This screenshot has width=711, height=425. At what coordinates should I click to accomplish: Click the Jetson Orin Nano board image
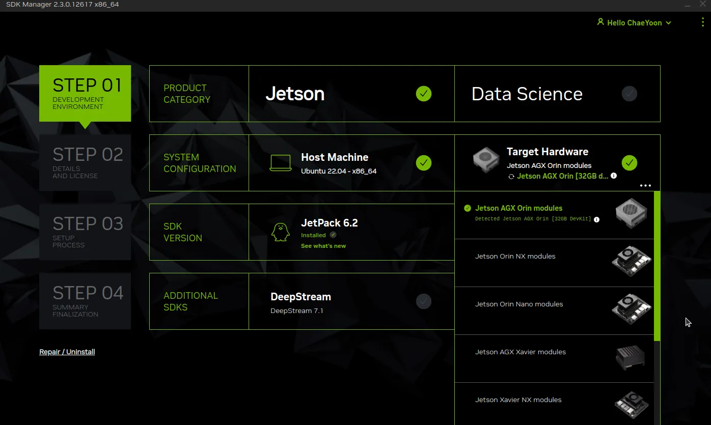pos(632,309)
